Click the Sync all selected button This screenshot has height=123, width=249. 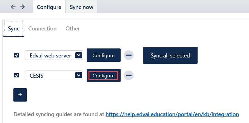click(170, 55)
